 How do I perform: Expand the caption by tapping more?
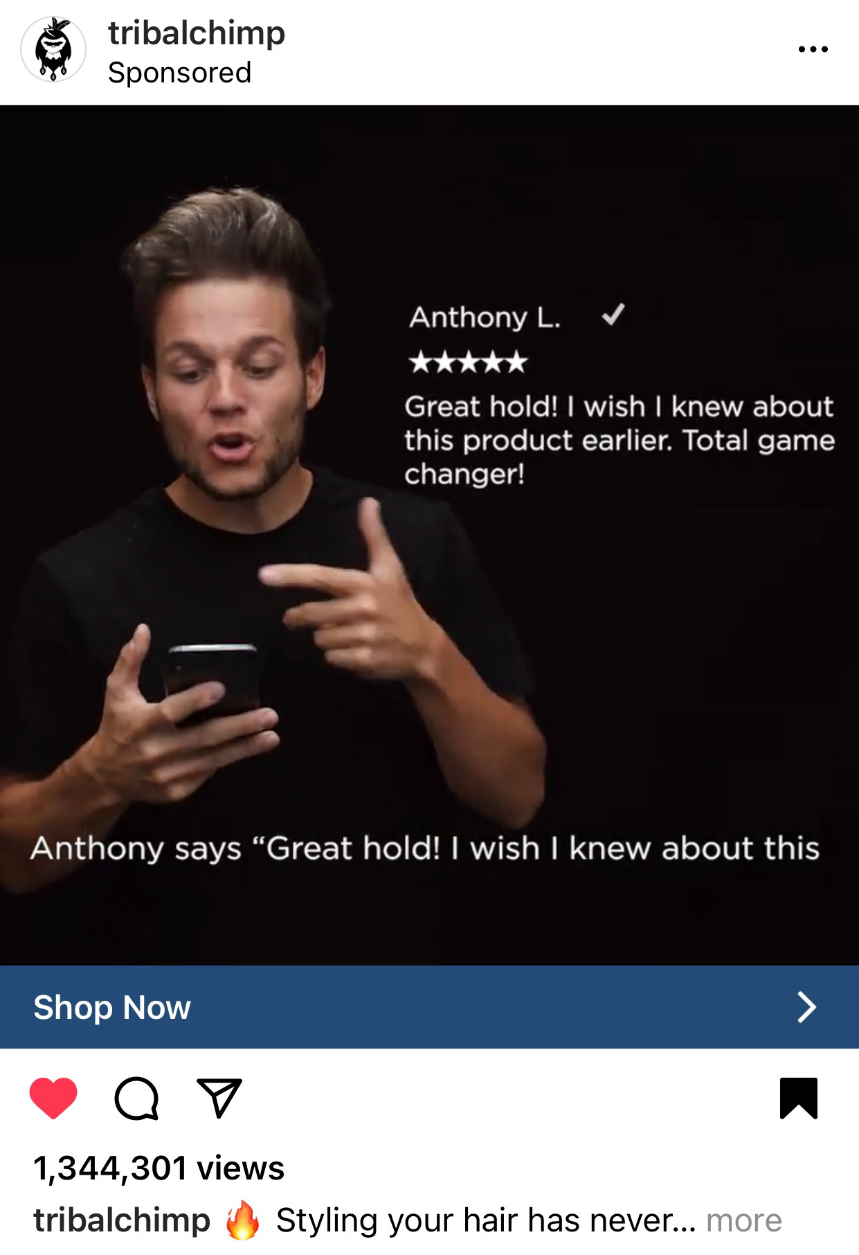[744, 1220]
